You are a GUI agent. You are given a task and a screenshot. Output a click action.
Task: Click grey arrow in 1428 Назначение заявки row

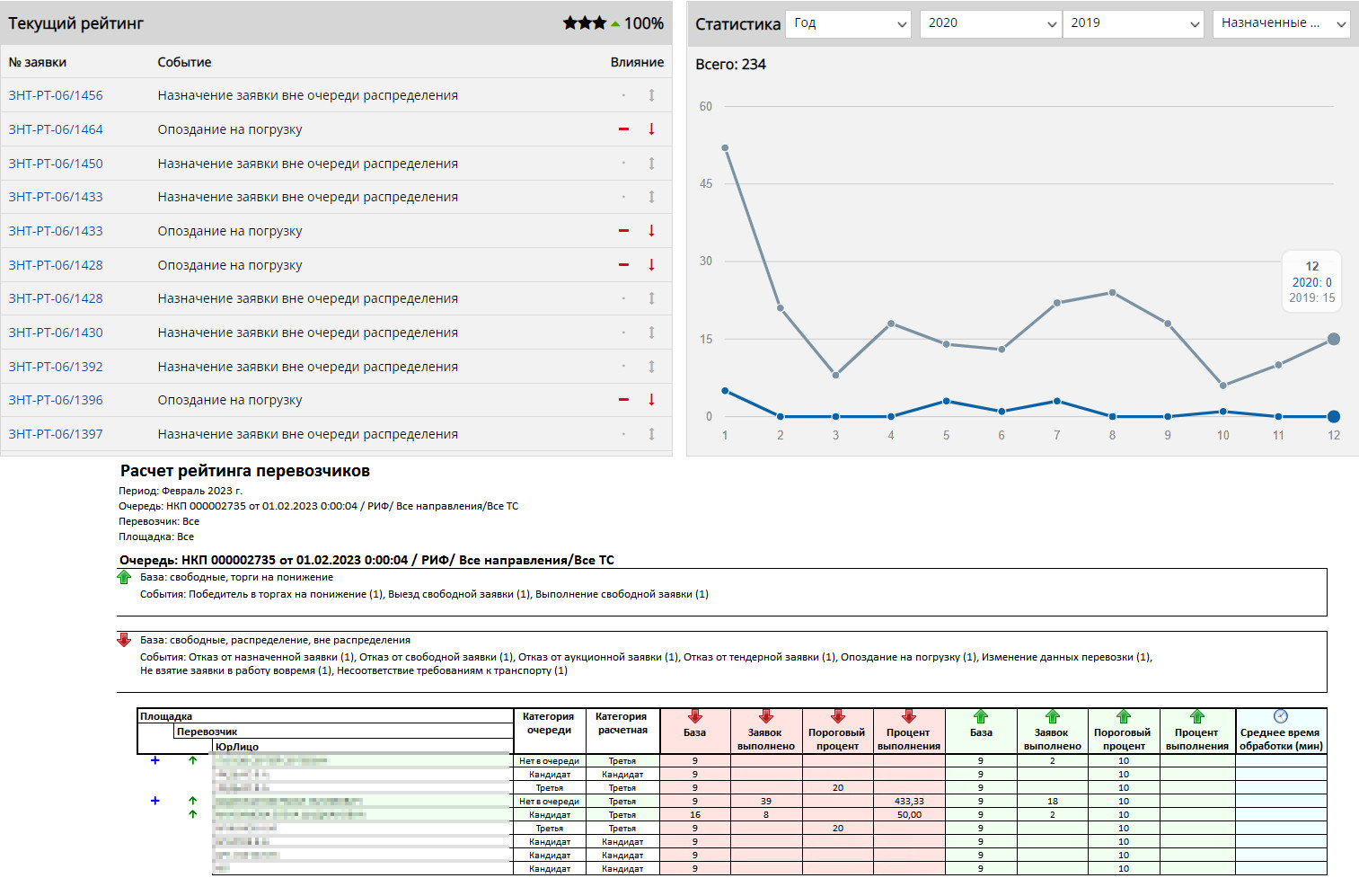coord(651,298)
